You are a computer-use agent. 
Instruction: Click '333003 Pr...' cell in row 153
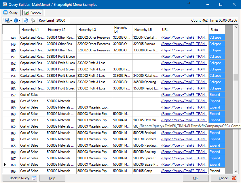(x=122, y=69)
